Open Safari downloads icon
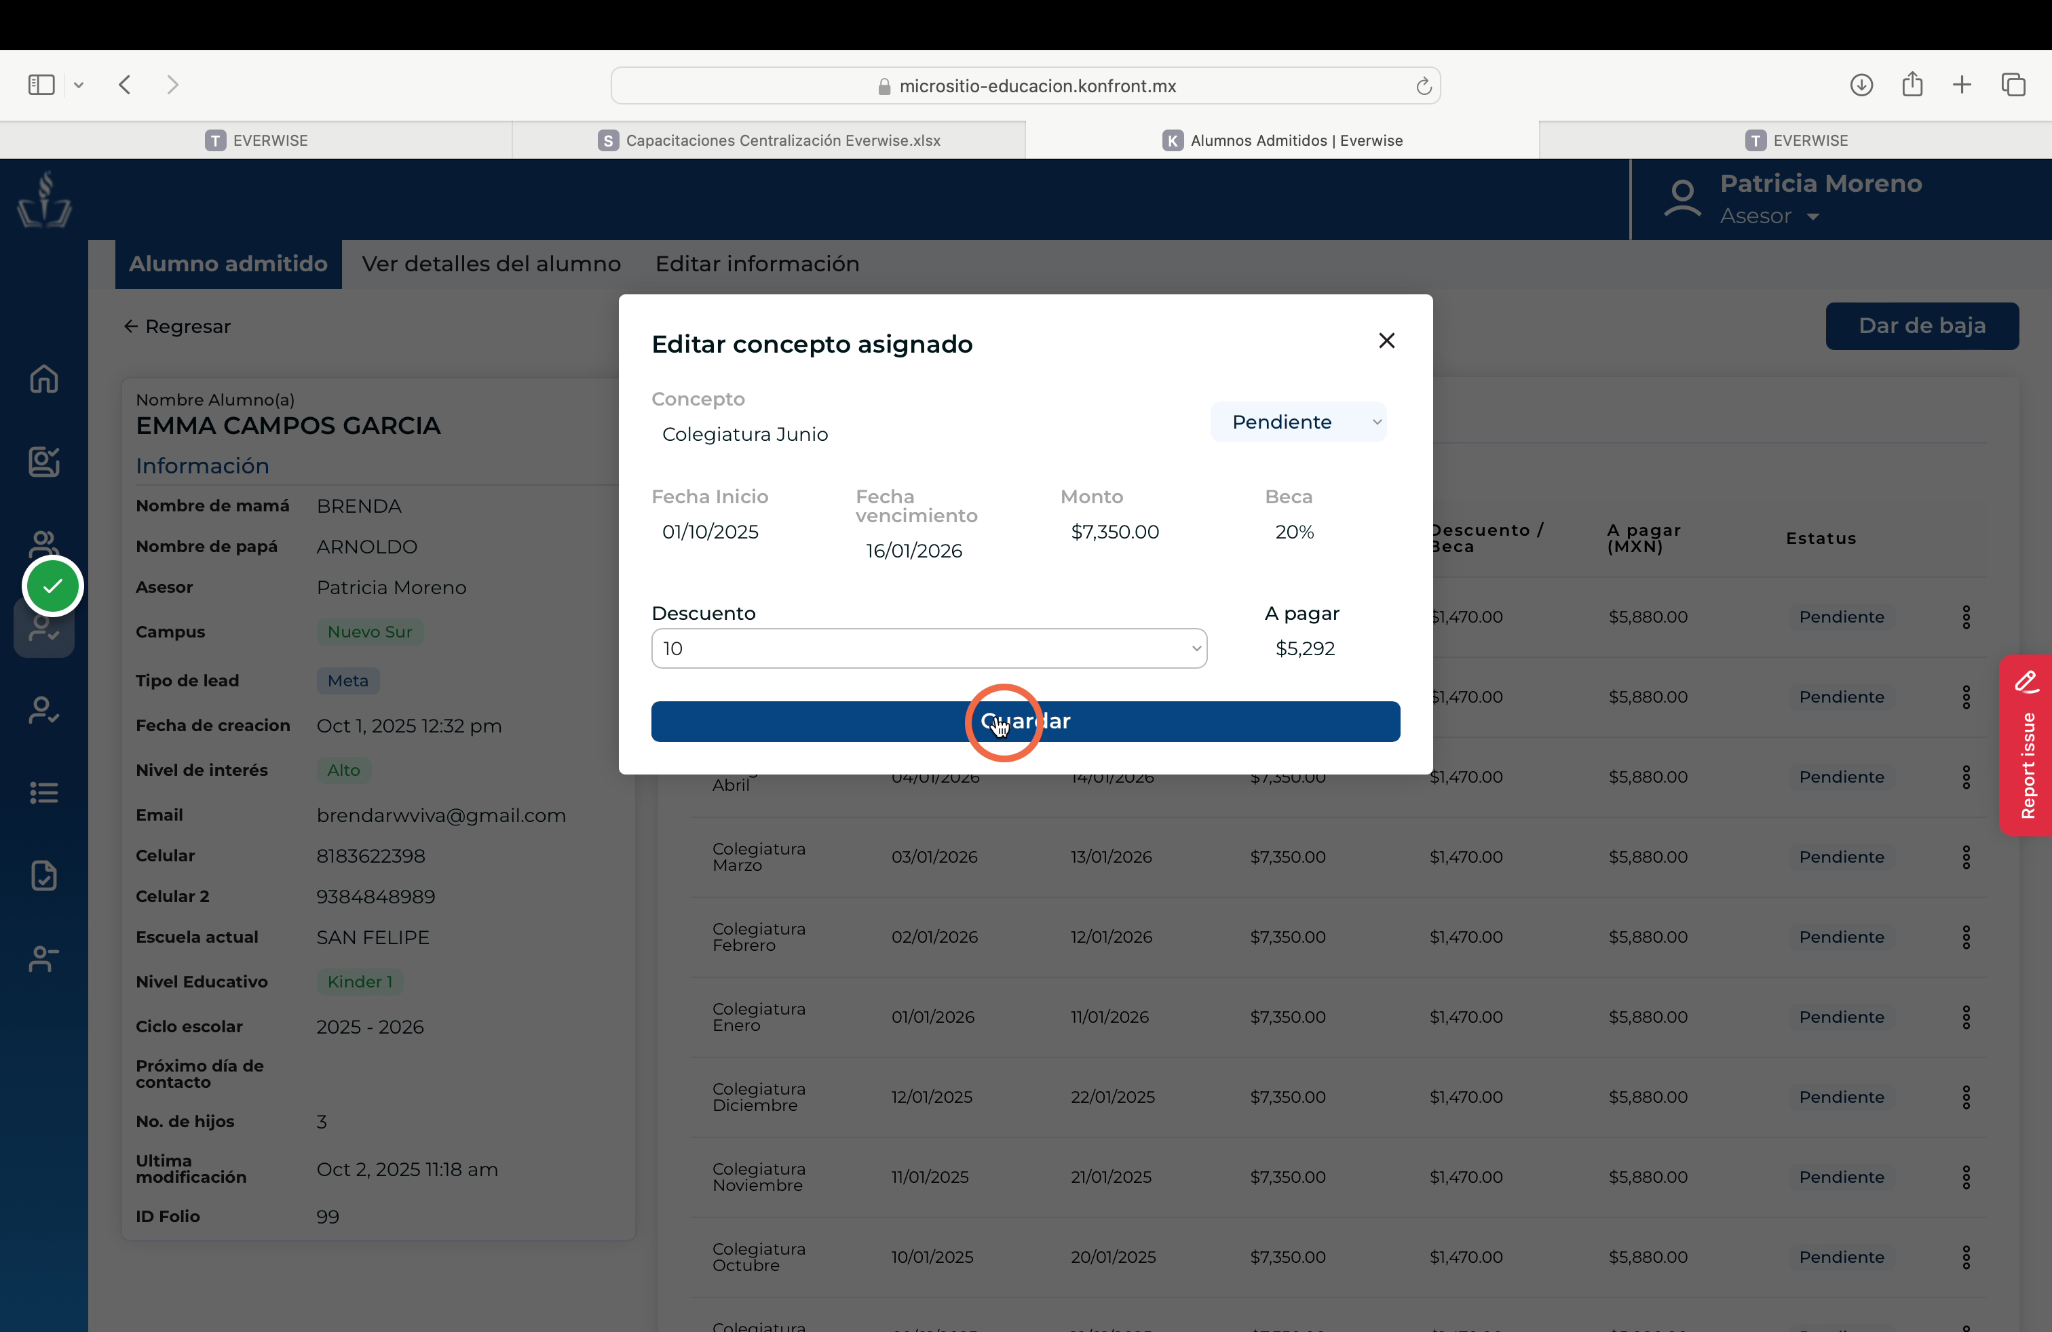 coord(1861,84)
